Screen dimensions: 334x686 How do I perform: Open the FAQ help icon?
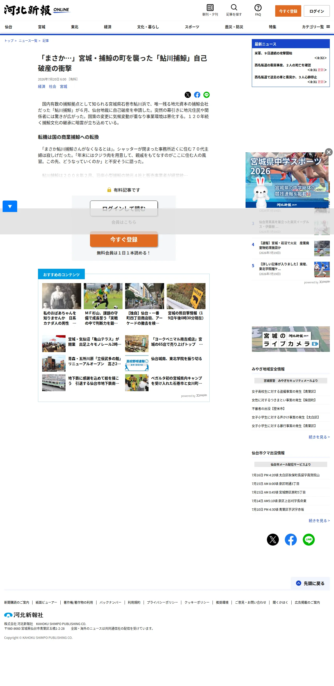(258, 10)
